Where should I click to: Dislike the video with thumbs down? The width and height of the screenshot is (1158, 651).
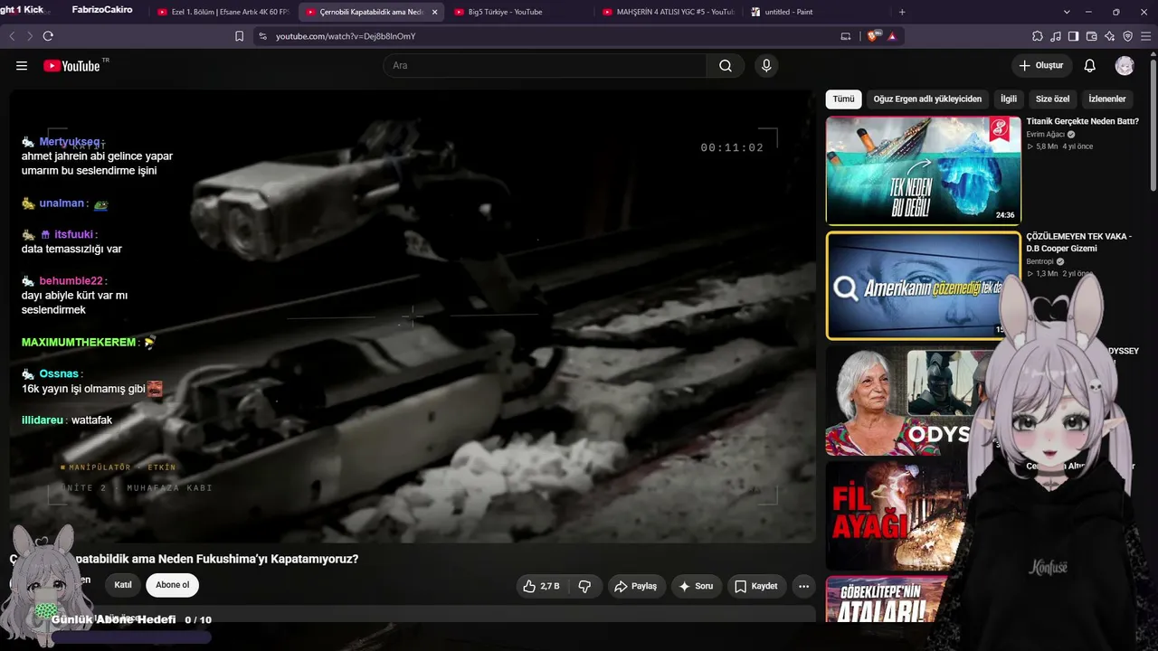point(584,586)
